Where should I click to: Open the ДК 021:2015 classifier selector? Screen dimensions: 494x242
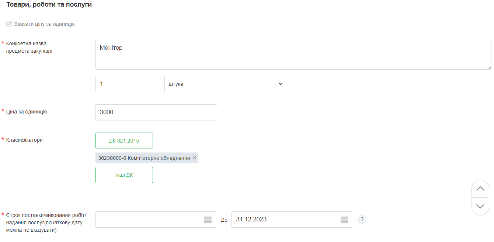click(124, 141)
